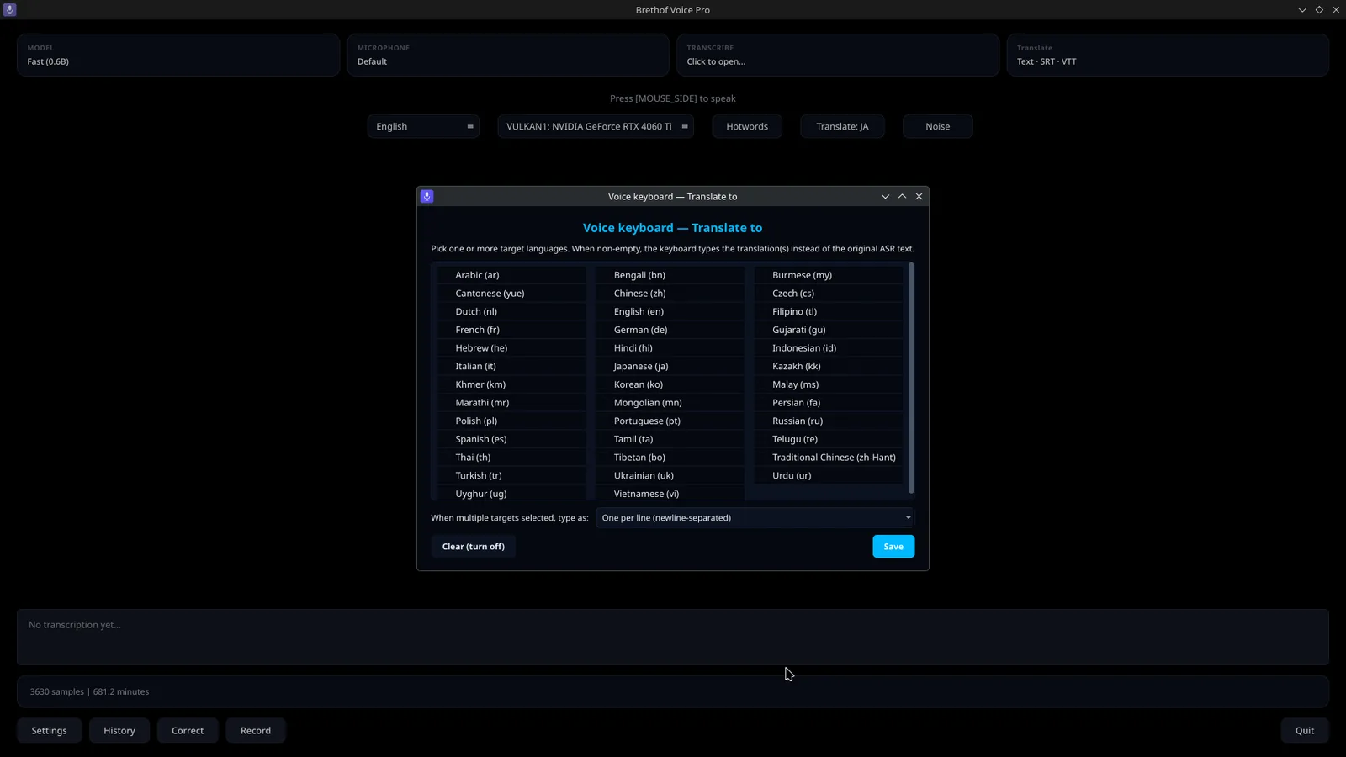Image resolution: width=1346 pixels, height=757 pixels.
Task: Select Spanish (es) as target
Action: point(511,439)
